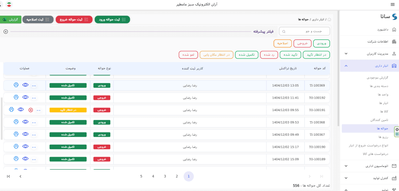Image resolution: width=399 pixels, height=191 pixels.
Task: Click ثبت حواله خروج button
Action: pyautogui.click(x=74, y=19)
